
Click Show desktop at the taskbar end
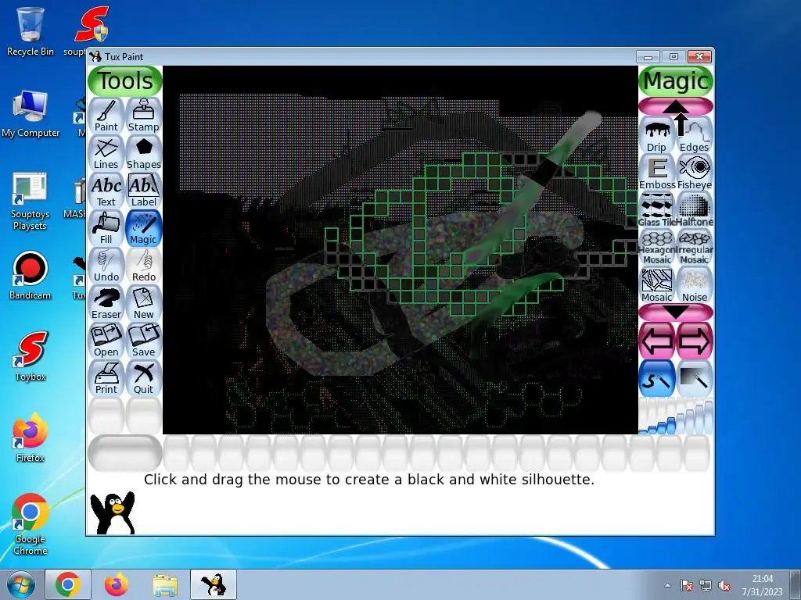(x=796, y=585)
